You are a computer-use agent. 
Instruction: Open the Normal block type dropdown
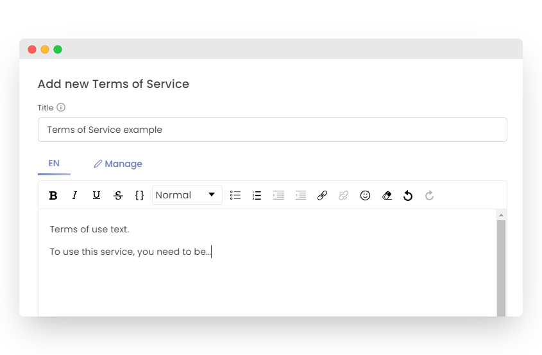pos(187,195)
